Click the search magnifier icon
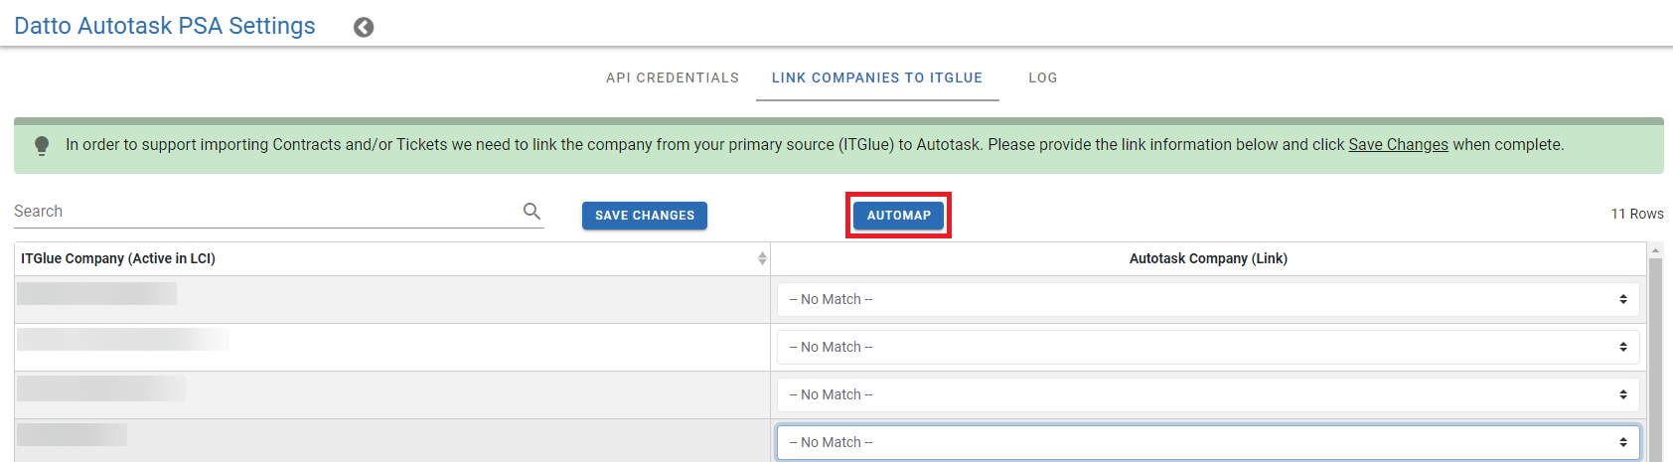 pos(532,211)
